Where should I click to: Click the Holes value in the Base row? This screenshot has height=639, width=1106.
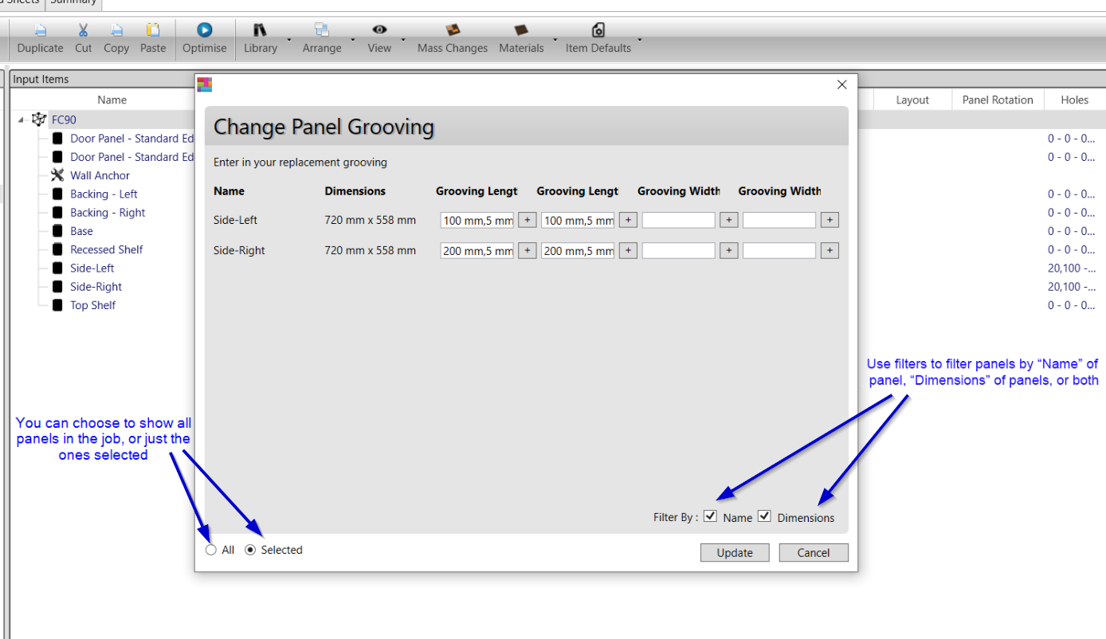1072,231
